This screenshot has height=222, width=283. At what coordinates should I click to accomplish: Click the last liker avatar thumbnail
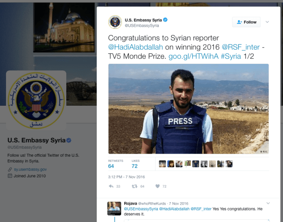coord(229,164)
